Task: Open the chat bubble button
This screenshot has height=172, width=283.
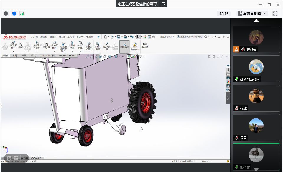Action: pyautogui.click(x=16, y=158)
